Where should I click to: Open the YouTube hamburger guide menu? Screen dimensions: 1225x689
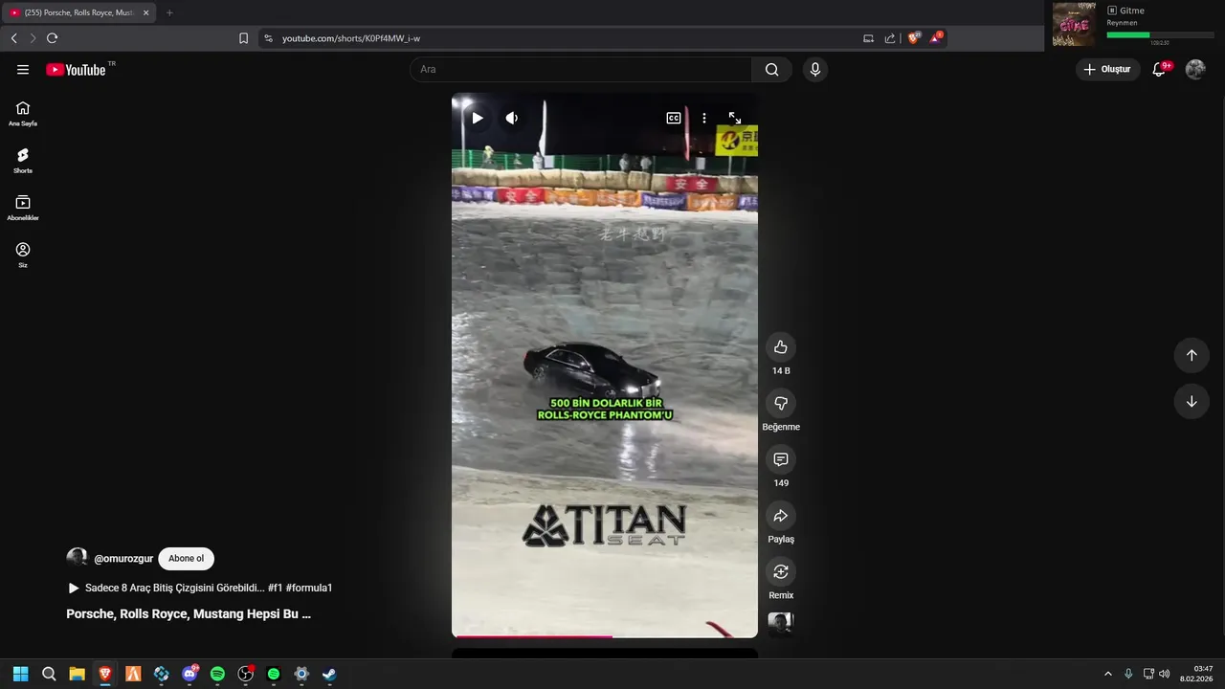click(23, 70)
